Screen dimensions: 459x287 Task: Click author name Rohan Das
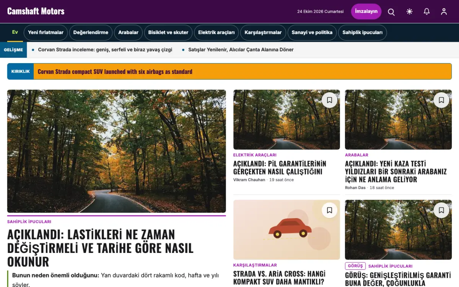coord(355,188)
